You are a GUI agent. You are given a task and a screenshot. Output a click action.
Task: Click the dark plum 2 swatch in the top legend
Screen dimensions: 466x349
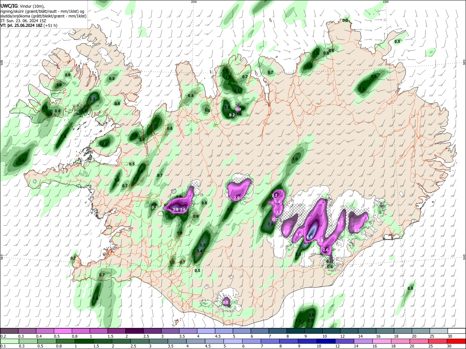[134, 331]
